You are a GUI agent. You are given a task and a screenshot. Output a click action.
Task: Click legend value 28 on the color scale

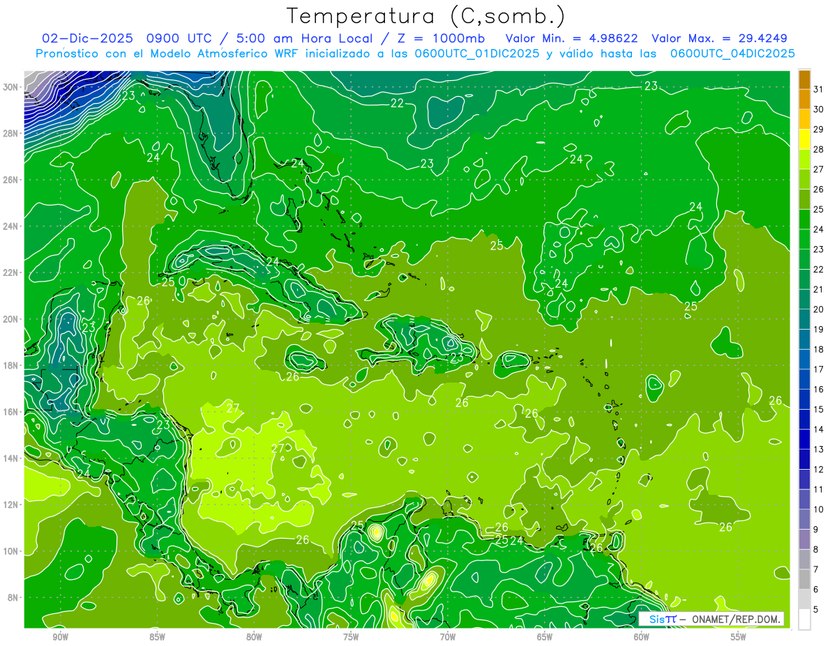pos(819,149)
